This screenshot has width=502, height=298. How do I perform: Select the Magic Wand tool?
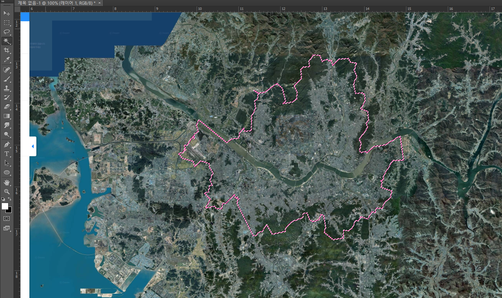tap(7, 41)
